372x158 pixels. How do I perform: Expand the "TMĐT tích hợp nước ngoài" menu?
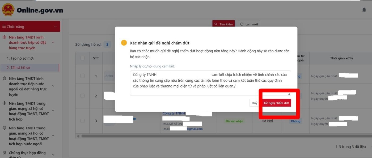point(53,135)
